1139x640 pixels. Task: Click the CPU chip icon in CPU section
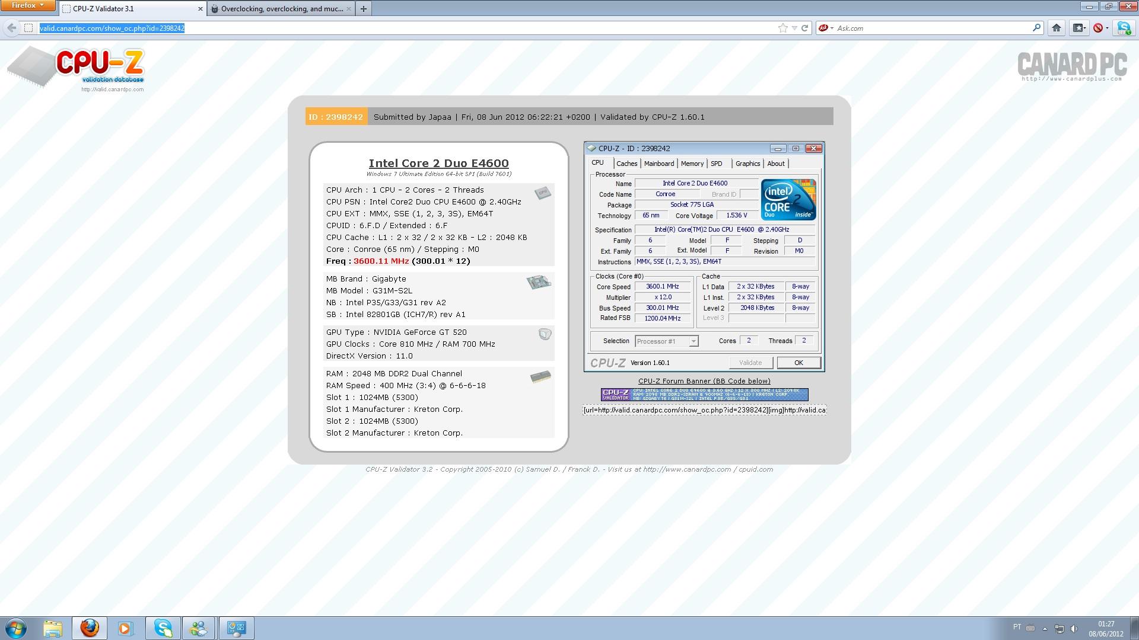542,193
